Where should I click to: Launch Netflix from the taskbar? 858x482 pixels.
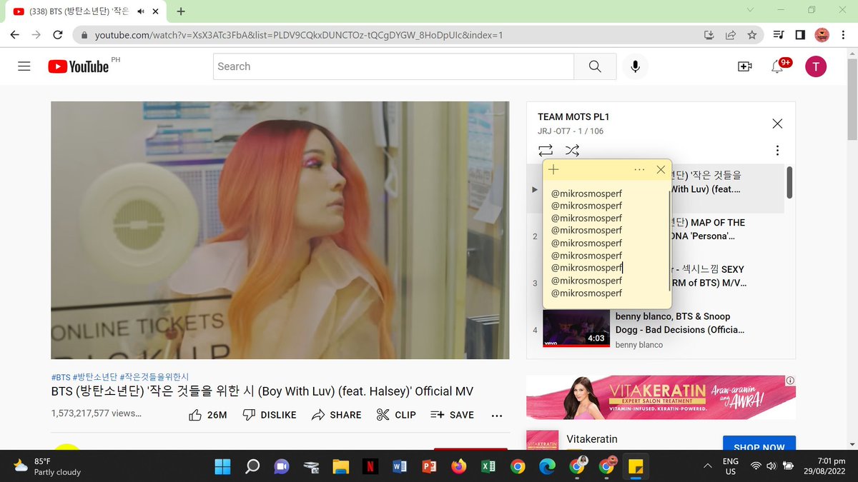coord(370,466)
